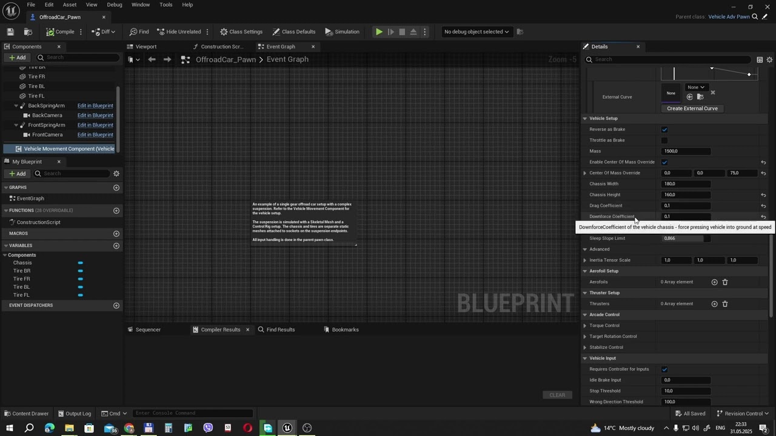Viewport: 776px width, 436px height.
Task: Collapse the Components variables category
Action: (5, 255)
